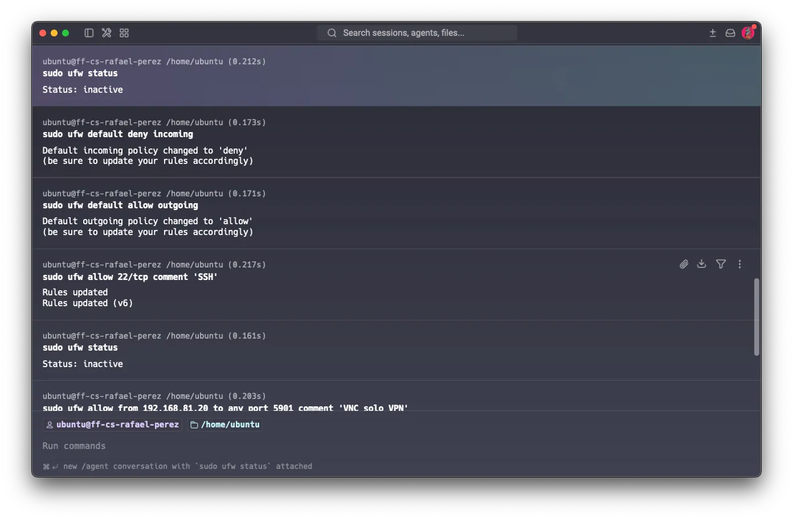Screen dimensions: 793x519
Task: Select 'sudo ufw default deny incoming' command
Action: pos(118,134)
